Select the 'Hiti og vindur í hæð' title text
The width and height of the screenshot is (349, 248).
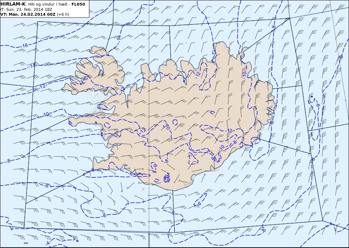47,4
